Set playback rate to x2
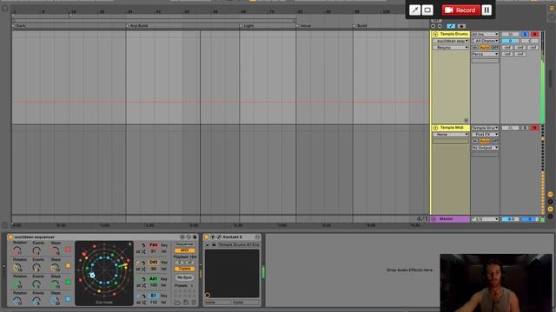556x312 pixels. click(189, 263)
